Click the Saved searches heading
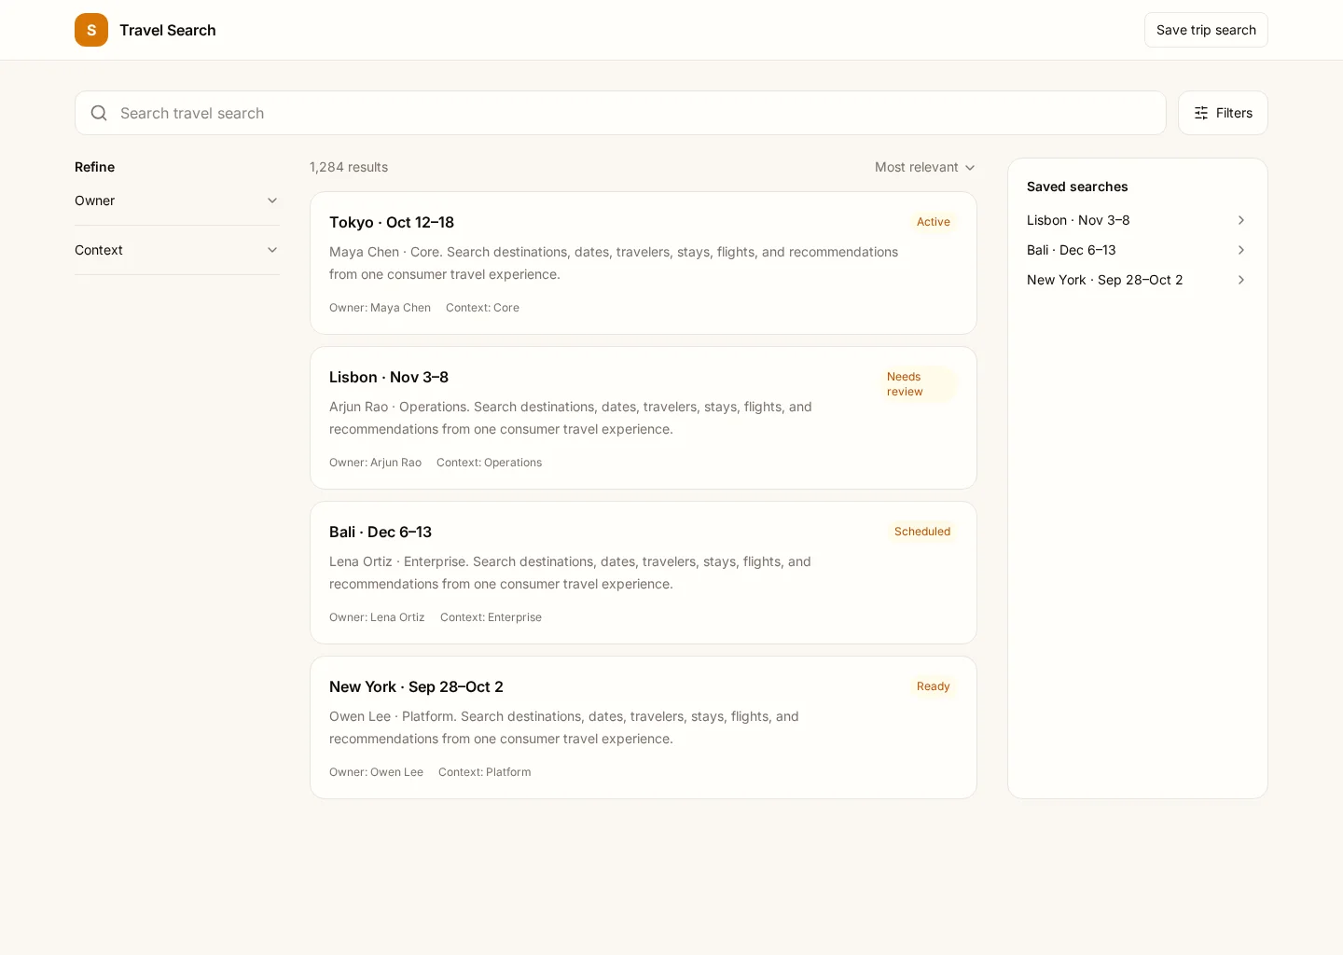Screen dimensions: 1343x955 click(x=1077, y=187)
